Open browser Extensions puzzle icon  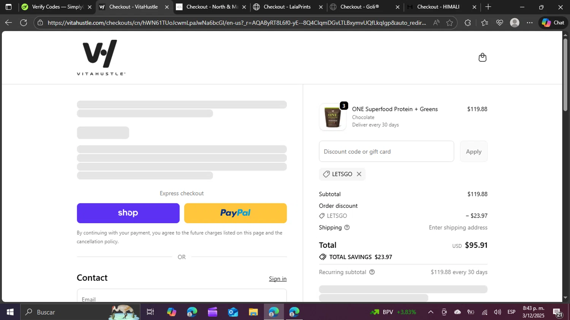(467, 23)
